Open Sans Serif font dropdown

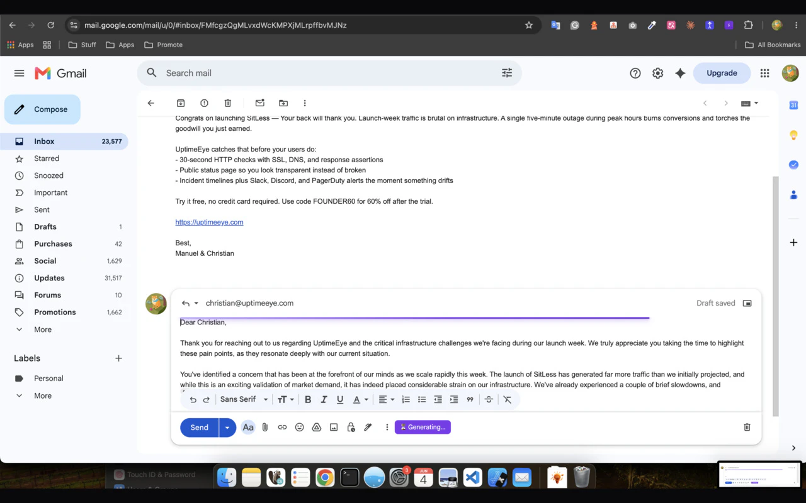[x=244, y=400]
